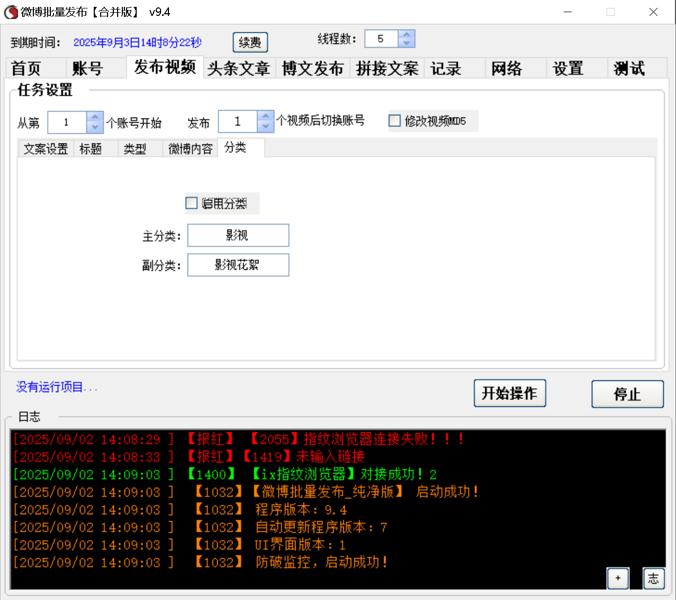
Task: Open the 副分类 selector showing 影视花絮
Action: point(238,265)
